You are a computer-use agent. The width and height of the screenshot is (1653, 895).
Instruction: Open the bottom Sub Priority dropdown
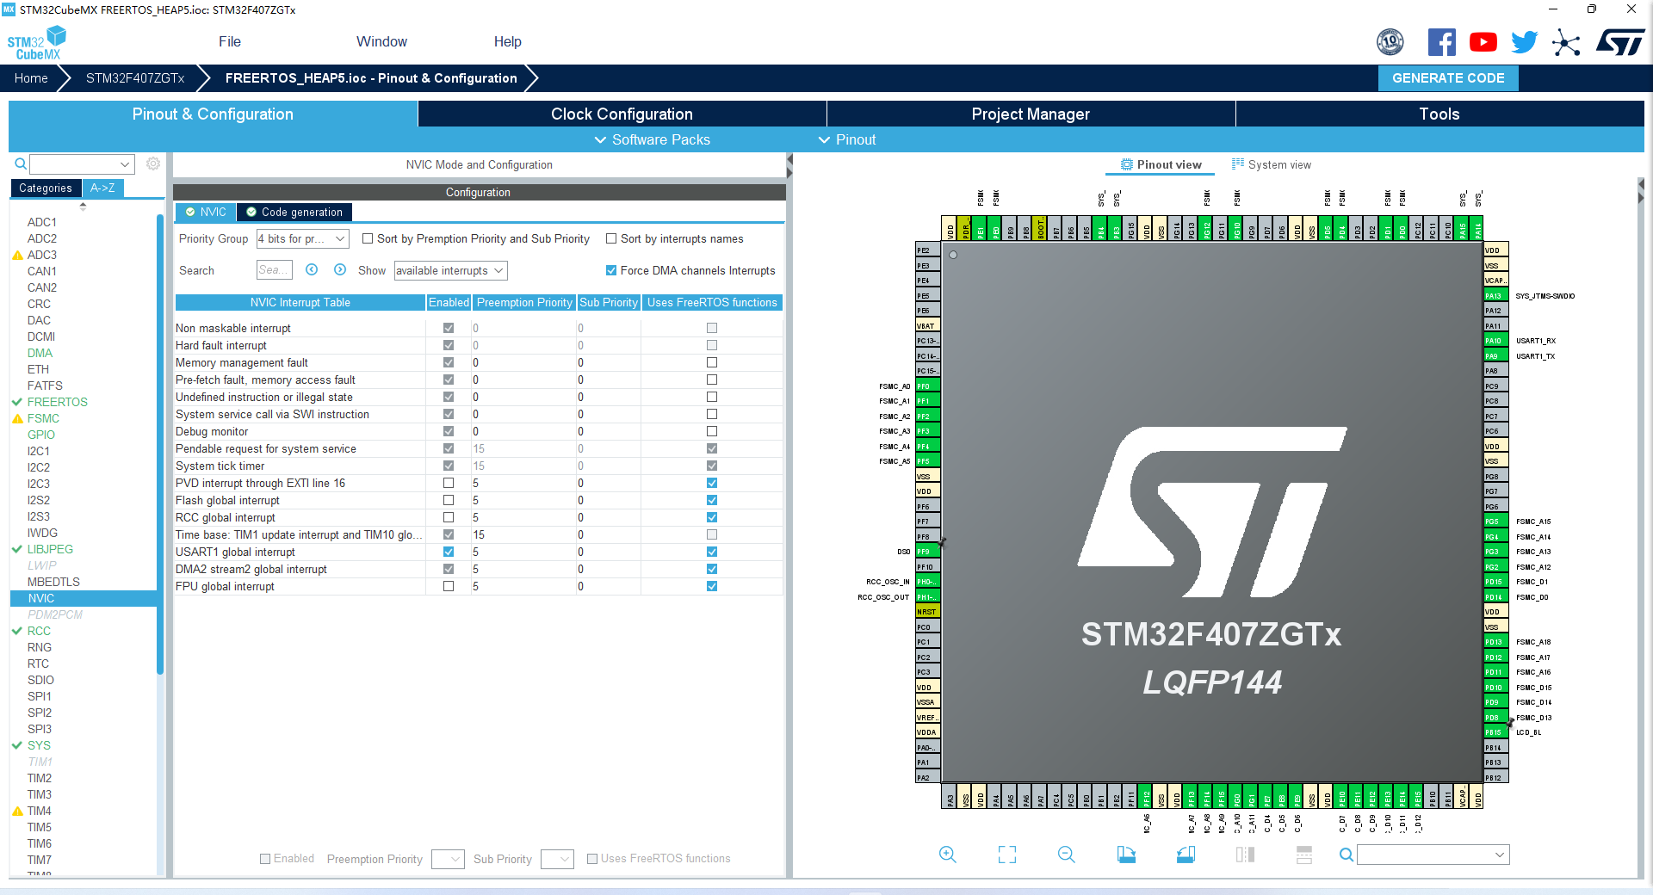[557, 859]
